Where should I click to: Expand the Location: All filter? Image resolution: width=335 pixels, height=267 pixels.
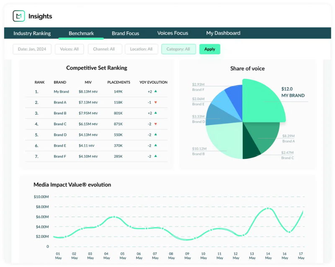coord(142,49)
